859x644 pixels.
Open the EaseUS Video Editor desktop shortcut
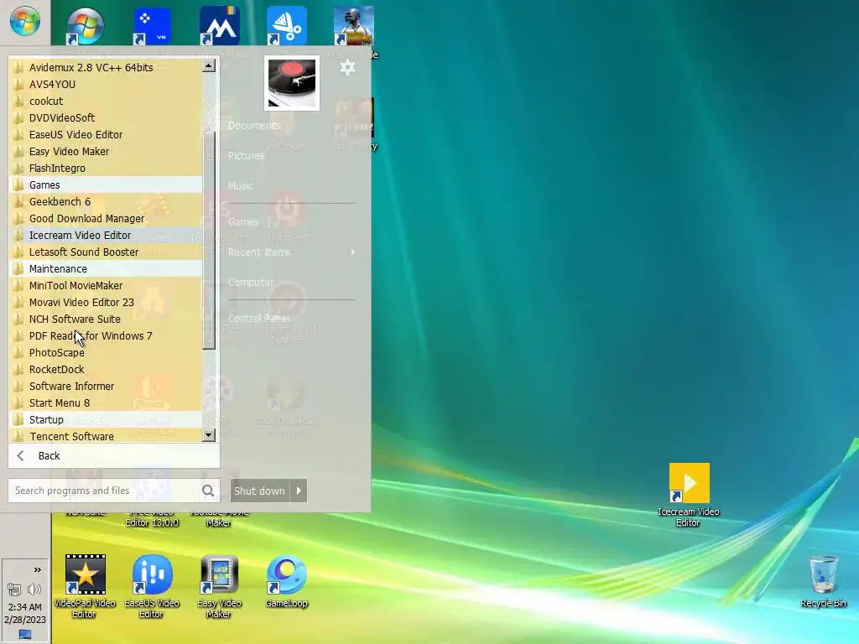(x=152, y=586)
